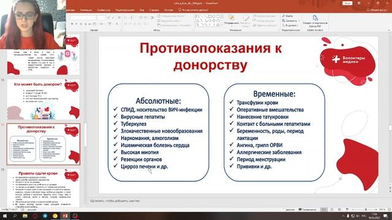Open the Заменить replace dropdown

(291, 21)
